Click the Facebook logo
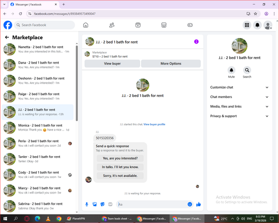 point(8,25)
